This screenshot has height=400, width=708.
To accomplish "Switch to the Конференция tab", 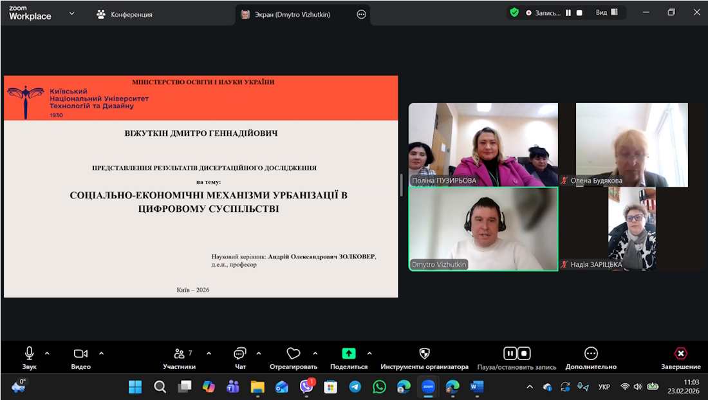I will (x=124, y=14).
